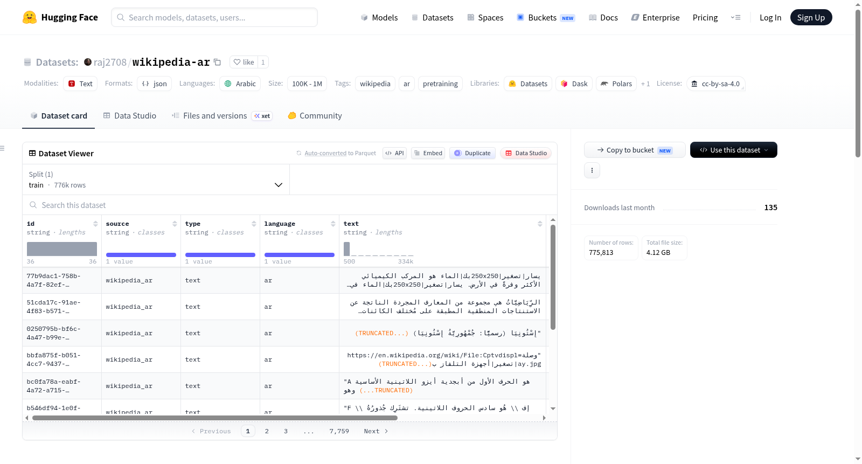Expand Use this dataset dropdown
Image resolution: width=862 pixels, height=464 pixels.
(x=734, y=150)
